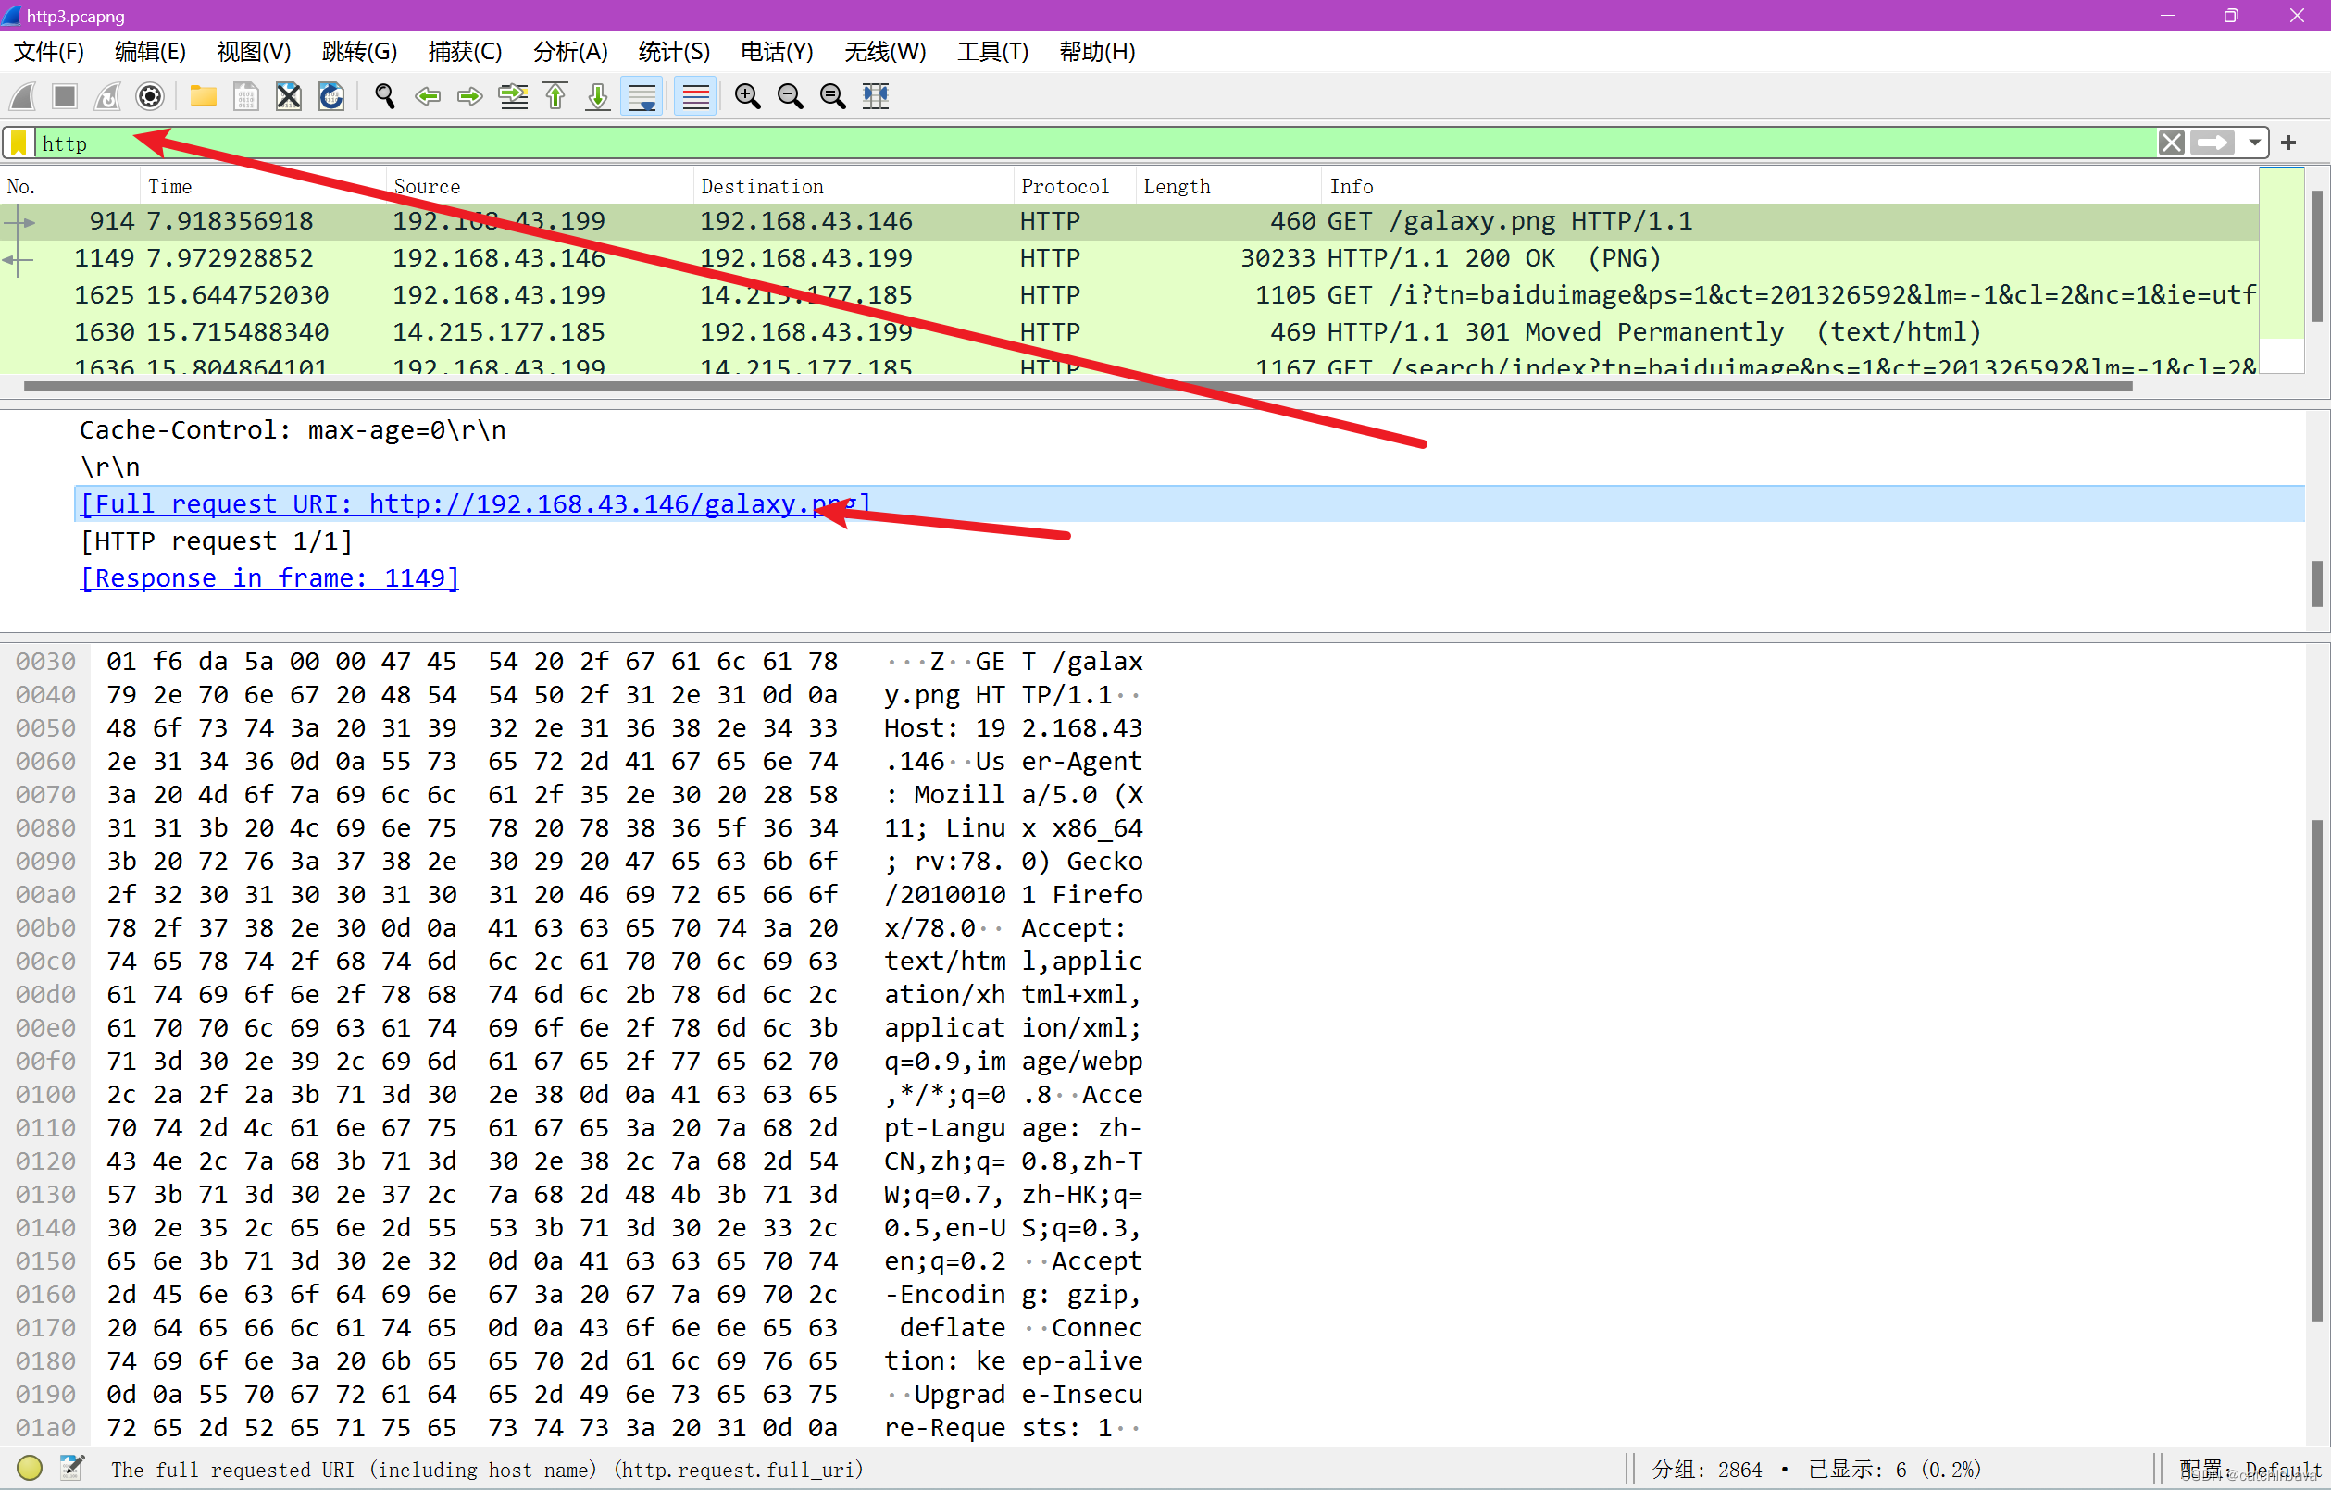
Task: Toggle auto-scroll during live capture
Action: 642,96
